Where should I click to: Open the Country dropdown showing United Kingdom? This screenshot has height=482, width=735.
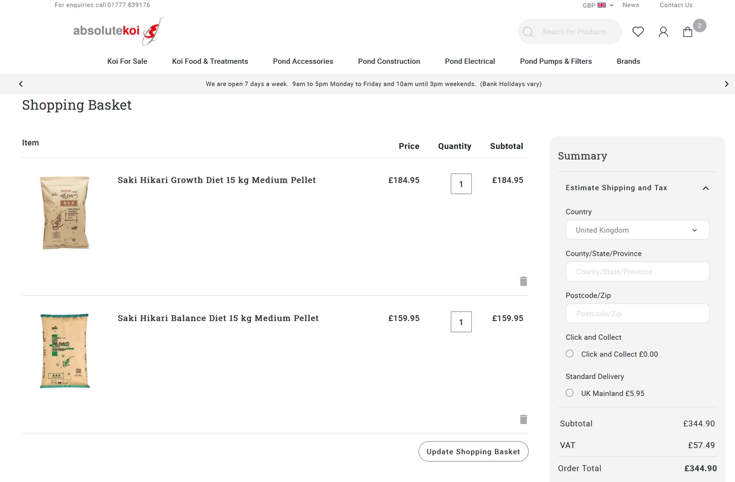click(637, 230)
